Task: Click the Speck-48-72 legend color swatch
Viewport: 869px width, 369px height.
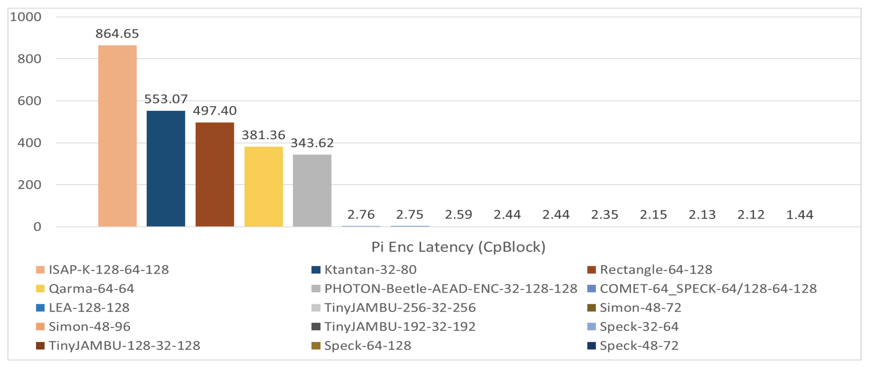Action: pyautogui.click(x=591, y=346)
